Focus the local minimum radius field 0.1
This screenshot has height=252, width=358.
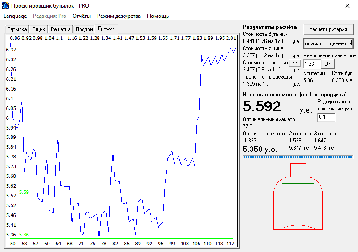pyautogui.click(x=326, y=118)
